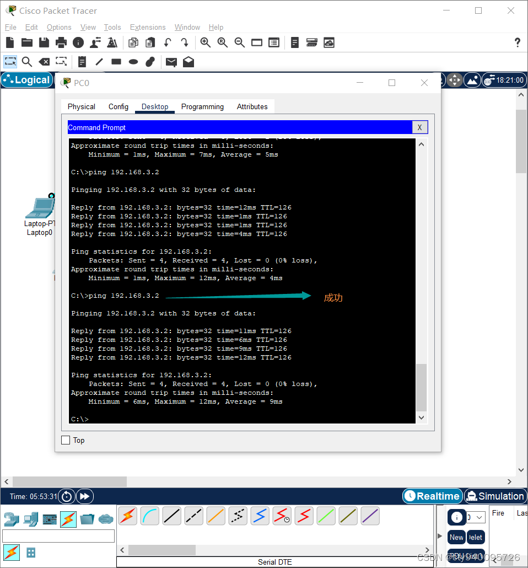Viewport: 528px width, 568px height.
Task: Click the Copy toolbar icon
Action: (x=133, y=43)
